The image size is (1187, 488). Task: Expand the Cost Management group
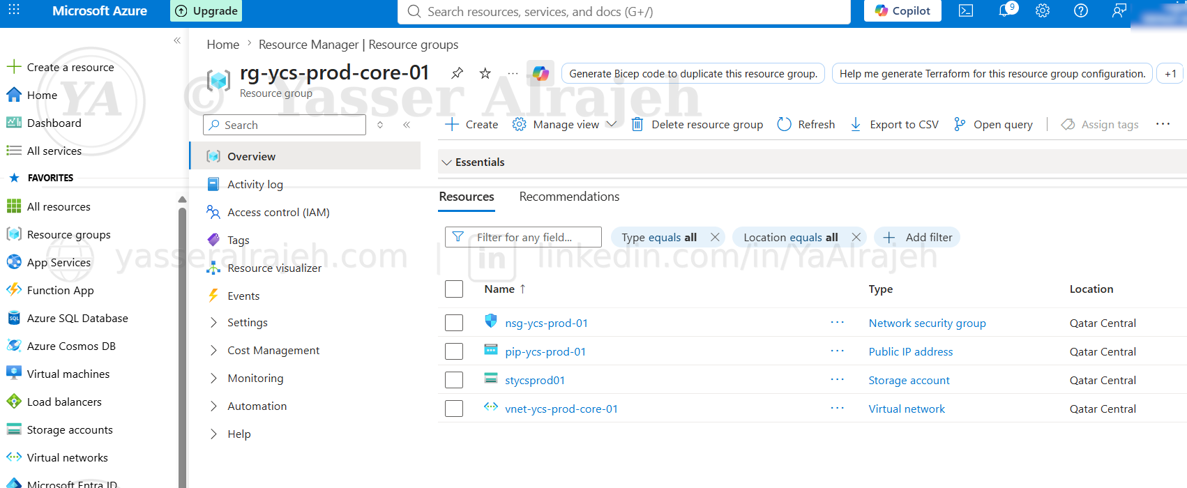pyautogui.click(x=213, y=350)
